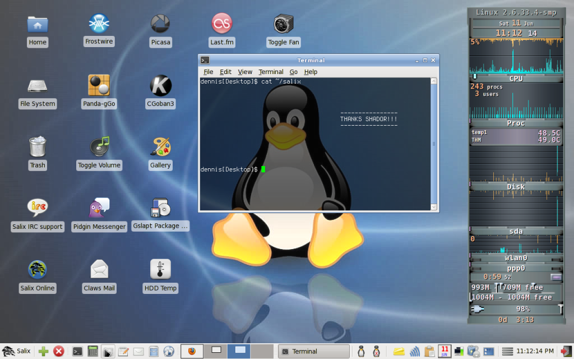Image resolution: width=574 pixels, height=359 pixels.
Task: Click penguin with red X tray icon
Action: coord(376,352)
